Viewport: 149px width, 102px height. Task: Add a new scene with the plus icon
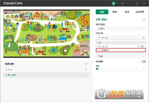click(86, 64)
